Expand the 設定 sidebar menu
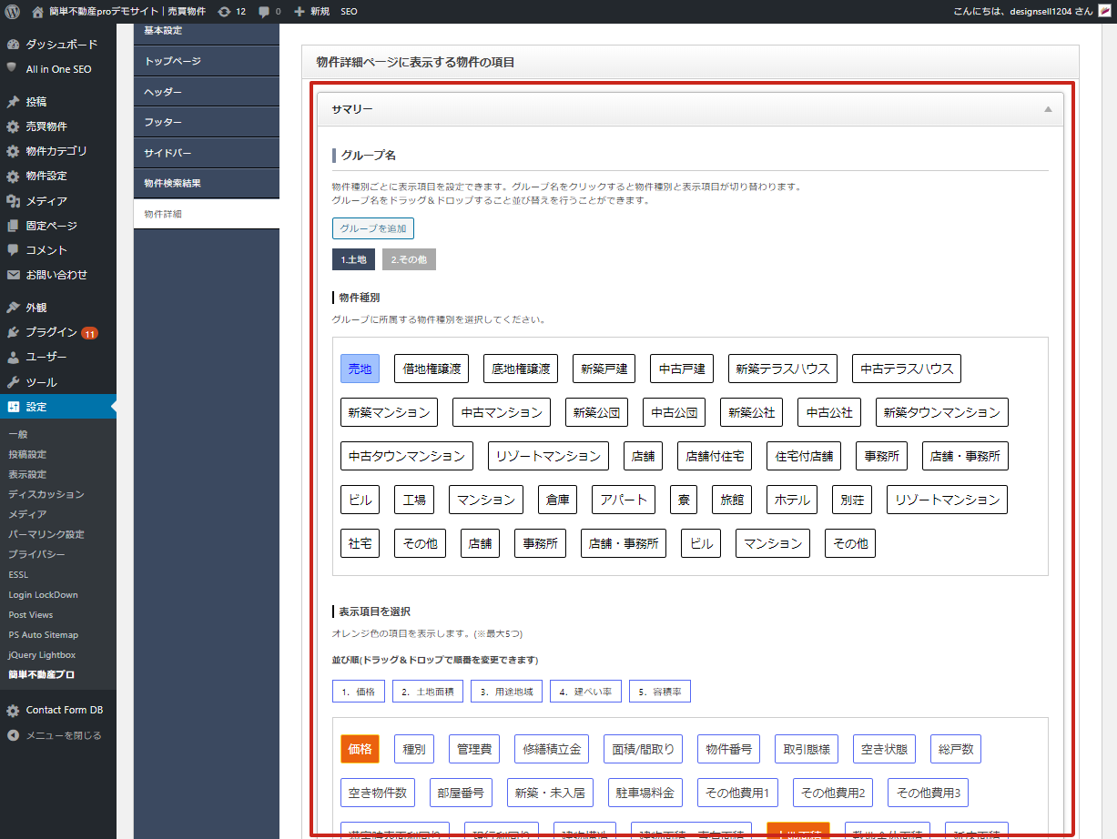 coord(36,407)
